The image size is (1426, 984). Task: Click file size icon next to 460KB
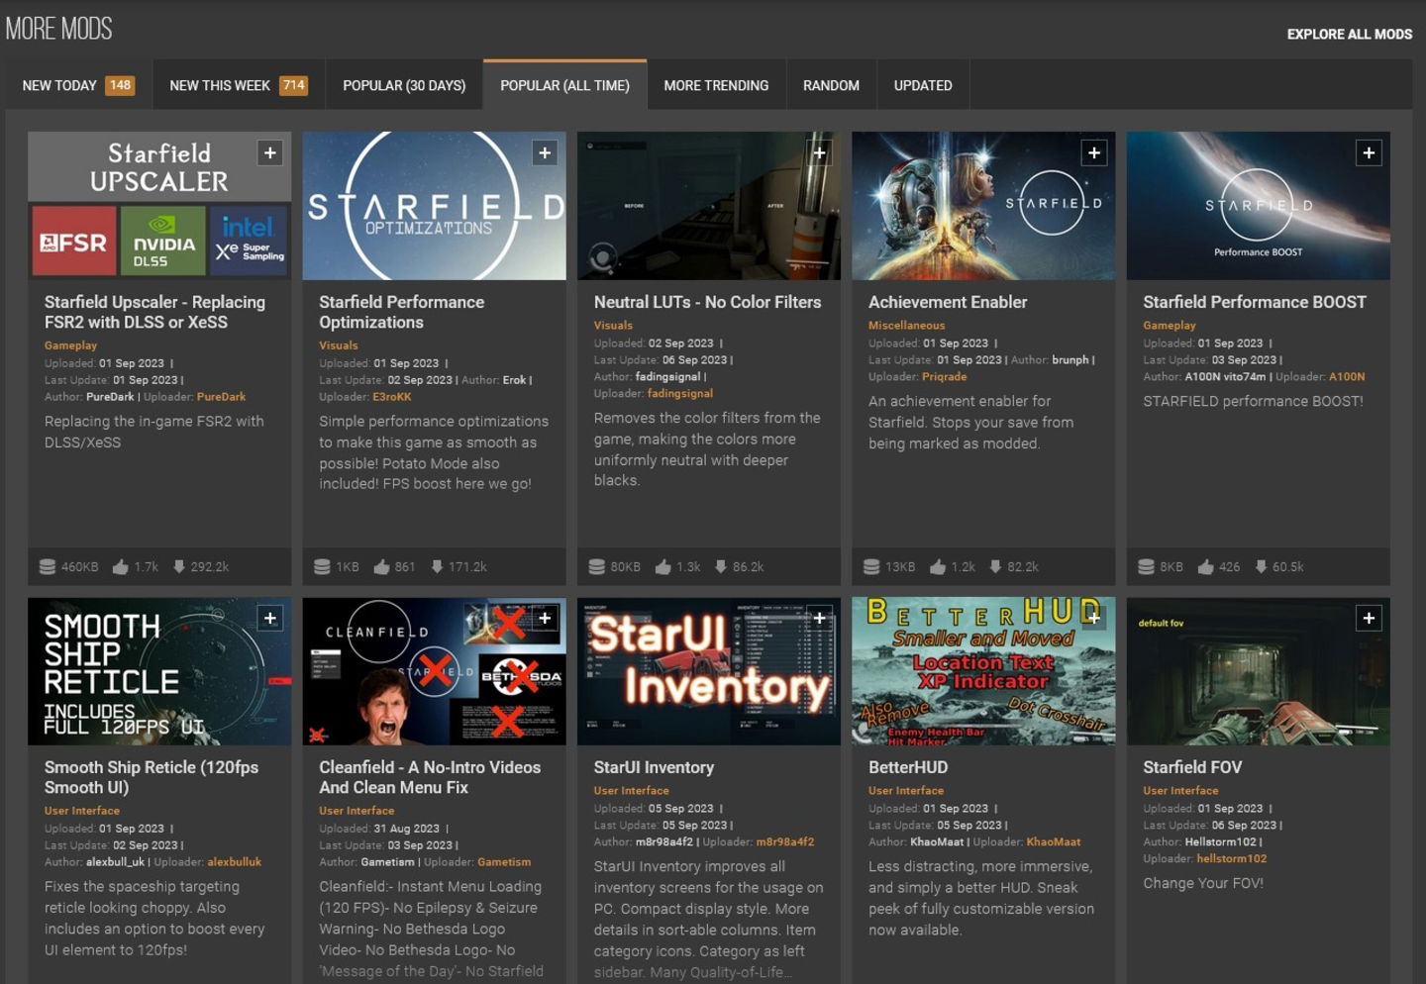coord(47,566)
